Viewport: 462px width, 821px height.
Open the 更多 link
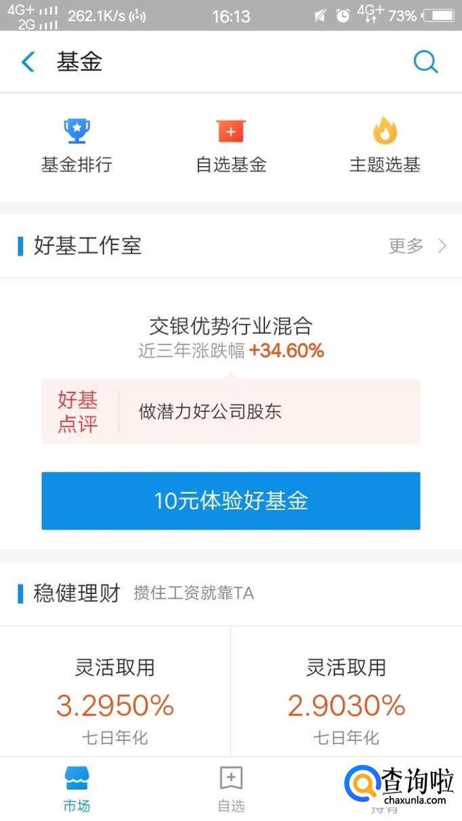(x=406, y=246)
